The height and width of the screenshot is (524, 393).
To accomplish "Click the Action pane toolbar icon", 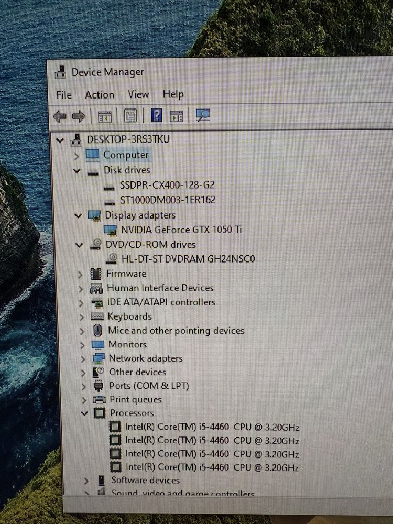I will [177, 116].
